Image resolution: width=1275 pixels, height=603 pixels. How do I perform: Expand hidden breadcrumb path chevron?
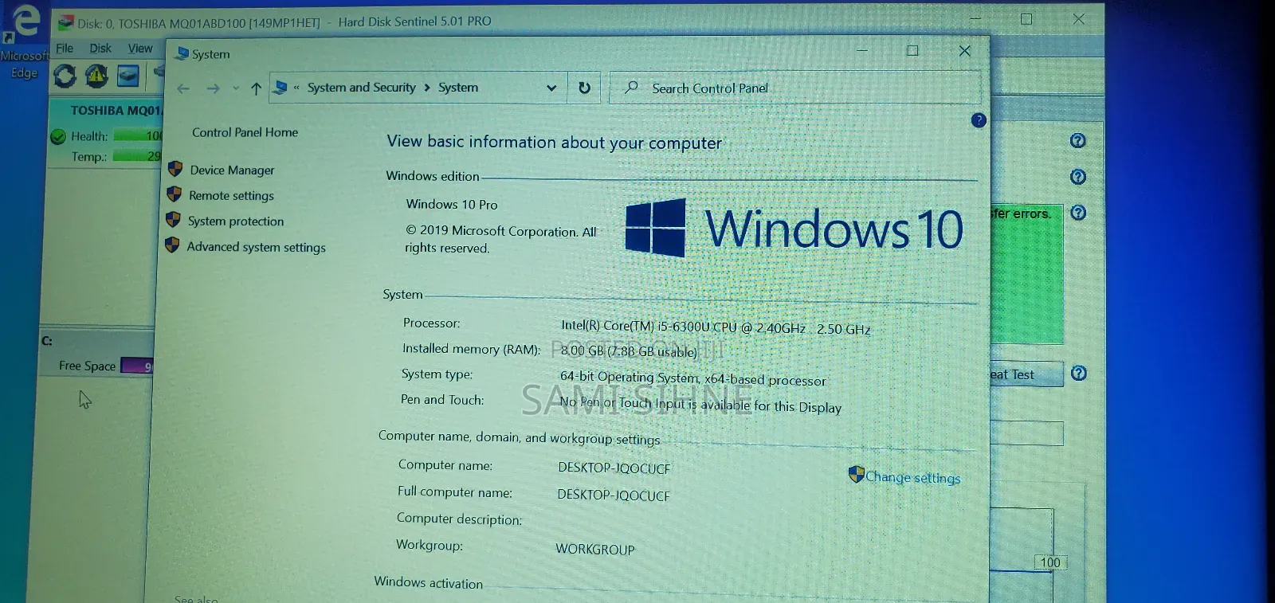296,88
